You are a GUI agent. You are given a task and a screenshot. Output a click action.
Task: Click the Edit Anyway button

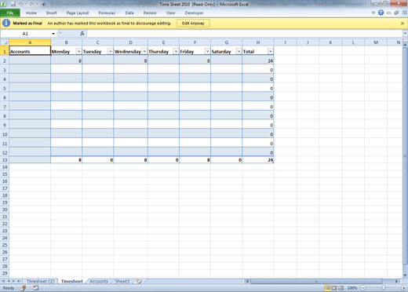(x=193, y=24)
